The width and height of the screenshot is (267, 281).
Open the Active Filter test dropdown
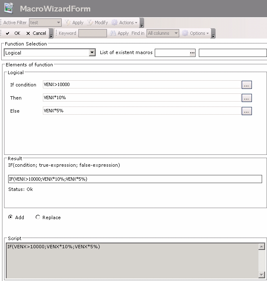pos(58,23)
